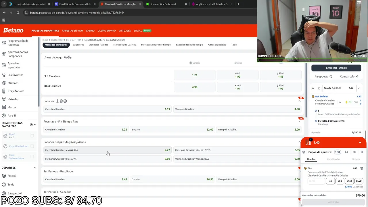Check Liga 1 Perú favorite checkbox
This screenshot has height=207, width=368.
pos(32,136)
